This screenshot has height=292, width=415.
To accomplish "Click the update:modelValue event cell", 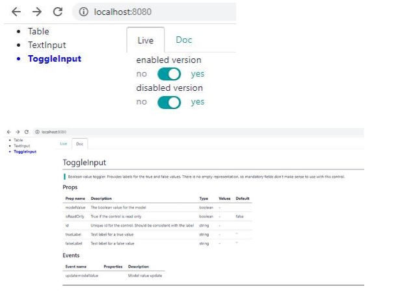I will coord(81,276).
